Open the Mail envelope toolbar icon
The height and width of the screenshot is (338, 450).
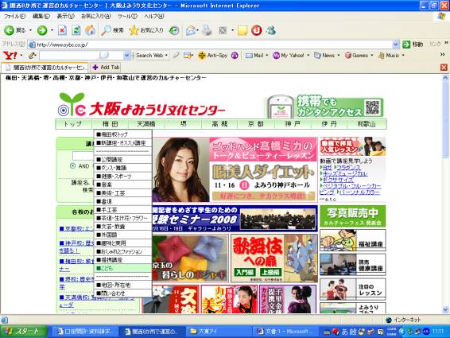click(191, 30)
